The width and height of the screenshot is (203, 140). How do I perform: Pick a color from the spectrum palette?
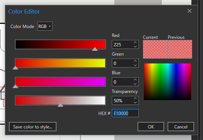coord(167,82)
